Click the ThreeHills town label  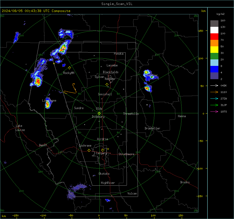[x=131, y=114]
